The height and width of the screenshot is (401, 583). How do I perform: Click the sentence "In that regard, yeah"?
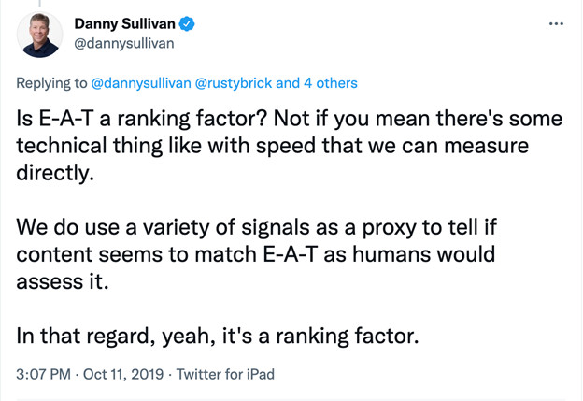point(218,336)
